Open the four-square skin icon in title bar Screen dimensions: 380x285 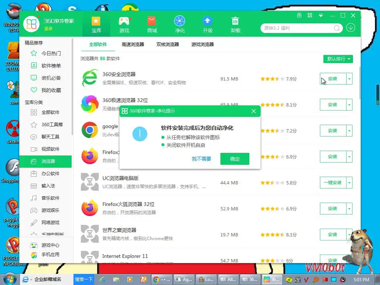click(310, 16)
